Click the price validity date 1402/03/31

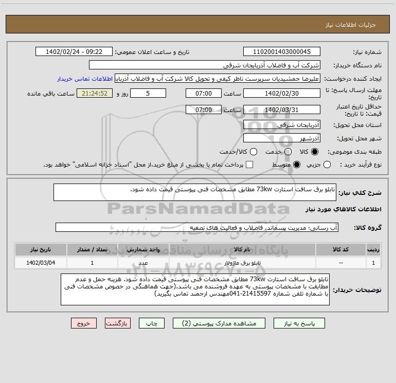coord(282,110)
